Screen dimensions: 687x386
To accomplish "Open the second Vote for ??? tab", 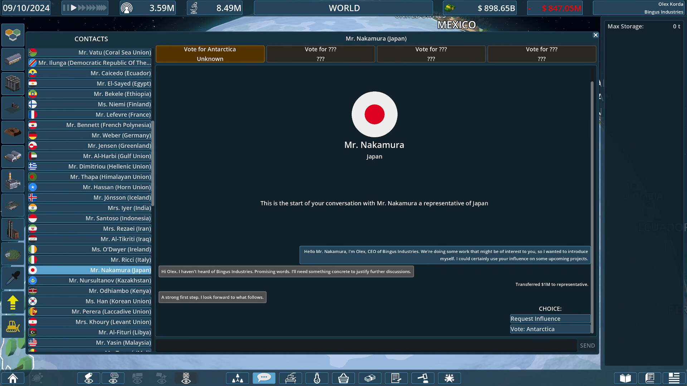I will (431, 54).
